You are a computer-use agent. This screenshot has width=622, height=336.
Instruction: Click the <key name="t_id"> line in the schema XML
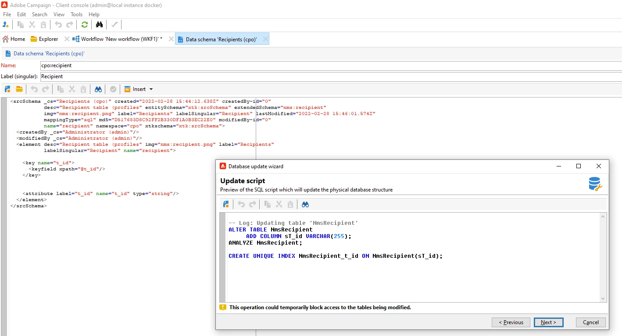pyautogui.click(x=49, y=163)
